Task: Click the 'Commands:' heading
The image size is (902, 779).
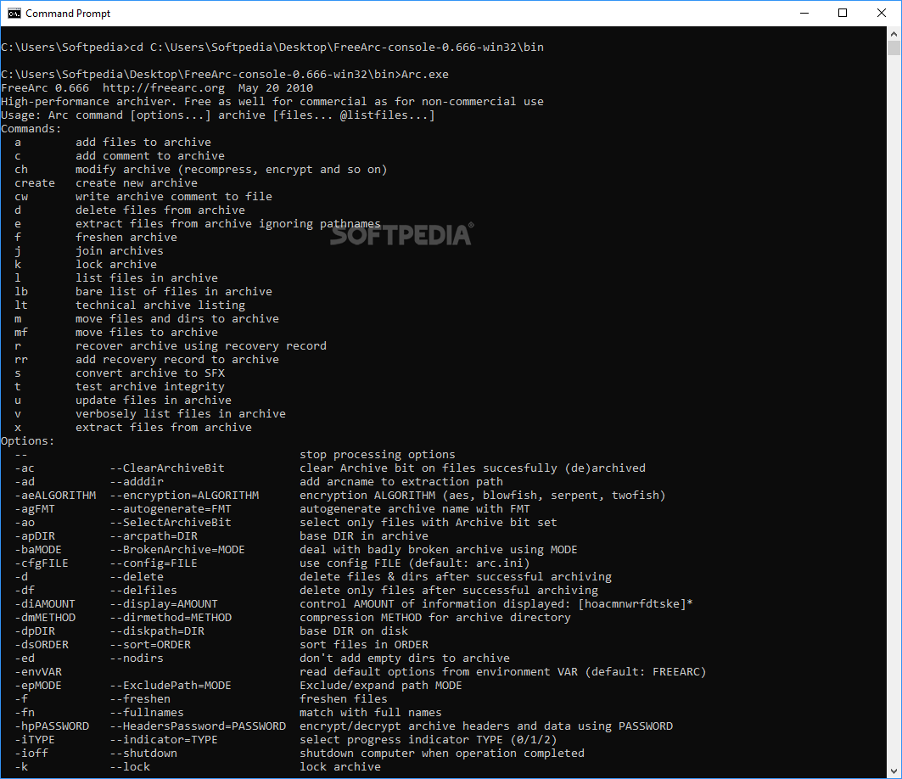Action: 31,129
